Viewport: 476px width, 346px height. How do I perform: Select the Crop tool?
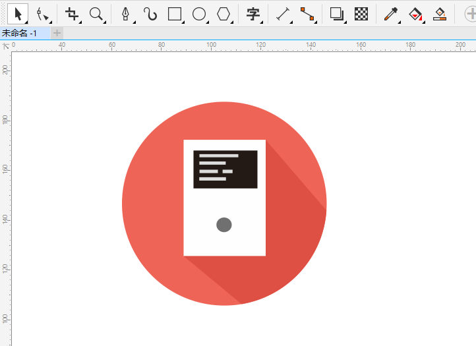[72, 14]
